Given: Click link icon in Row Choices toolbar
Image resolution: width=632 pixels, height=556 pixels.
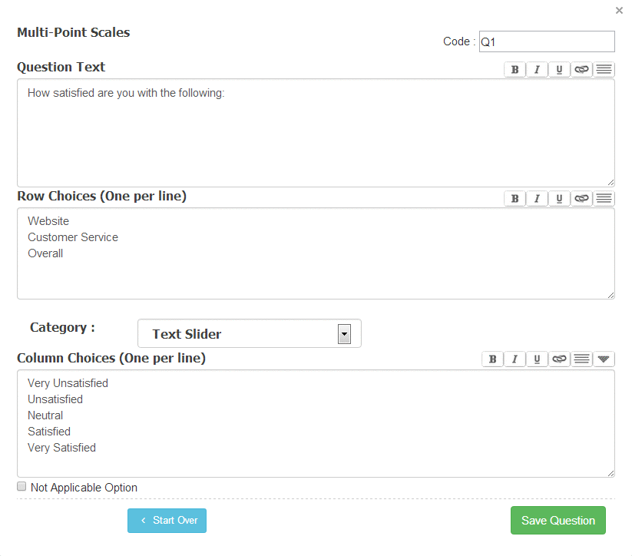Looking at the screenshot, I should click(581, 199).
